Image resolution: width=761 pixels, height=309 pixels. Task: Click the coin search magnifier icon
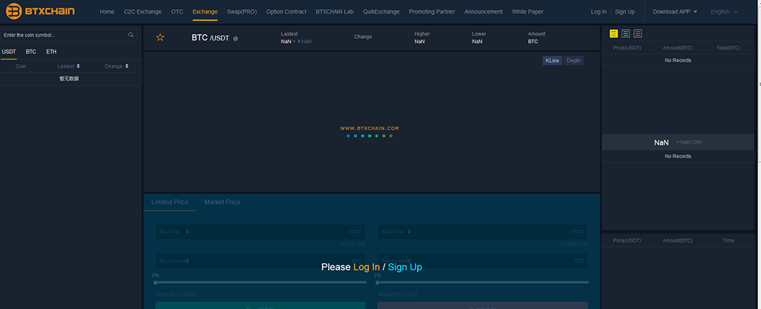(x=131, y=35)
